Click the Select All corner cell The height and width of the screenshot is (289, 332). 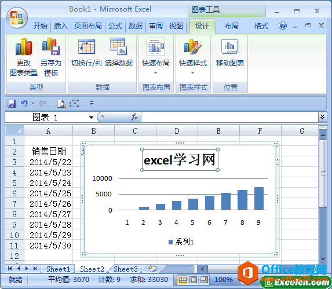[x=14, y=130]
